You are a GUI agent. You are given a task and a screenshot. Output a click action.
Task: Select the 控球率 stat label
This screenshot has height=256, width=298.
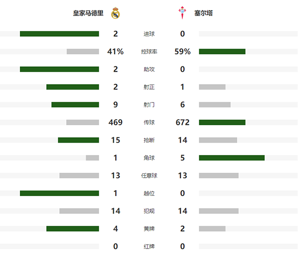pos(149,51)
